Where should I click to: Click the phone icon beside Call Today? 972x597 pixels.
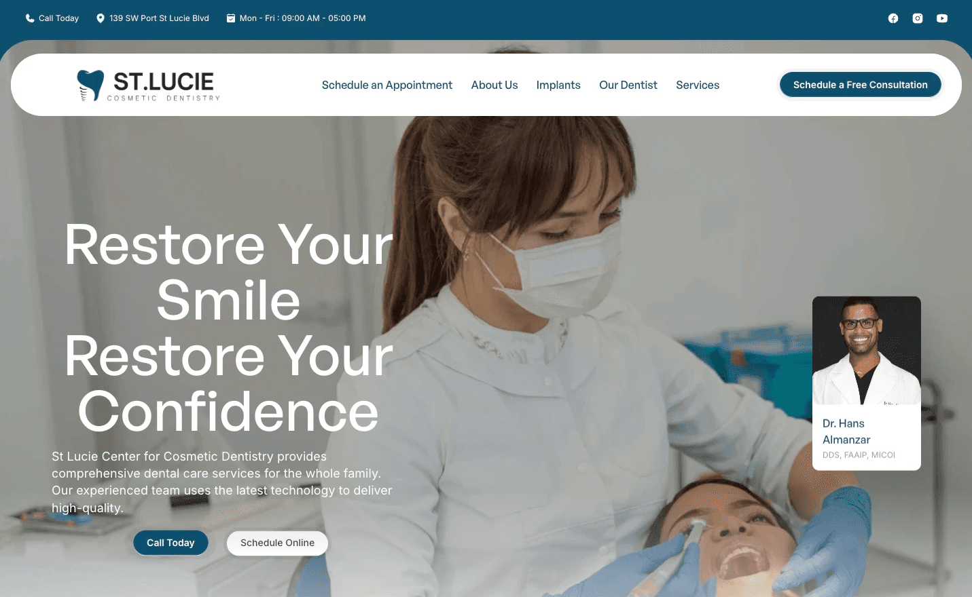[x=30, y=18]
